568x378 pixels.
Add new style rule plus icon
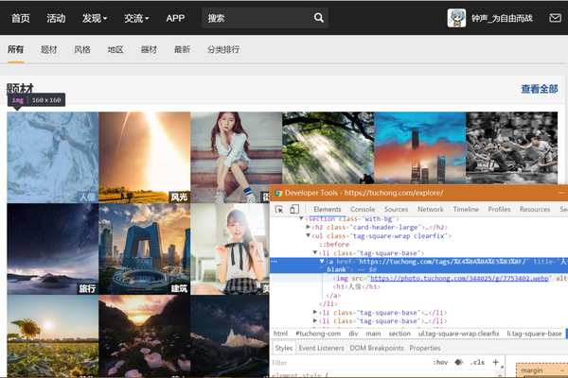click(x=495, y=362)
